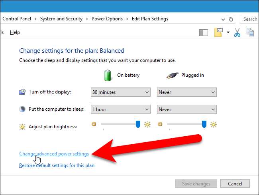Open the arrow next to folder options icon

[228, 32]
